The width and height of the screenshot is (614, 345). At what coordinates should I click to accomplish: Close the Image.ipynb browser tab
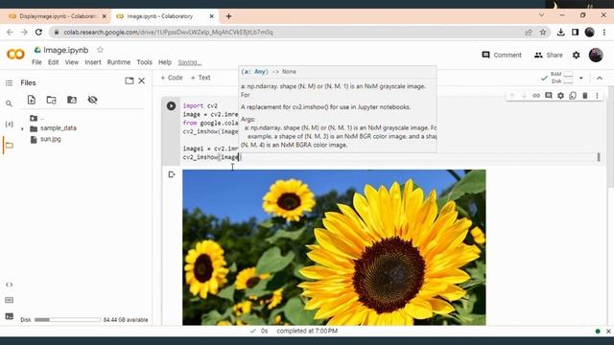pos(211,16)
